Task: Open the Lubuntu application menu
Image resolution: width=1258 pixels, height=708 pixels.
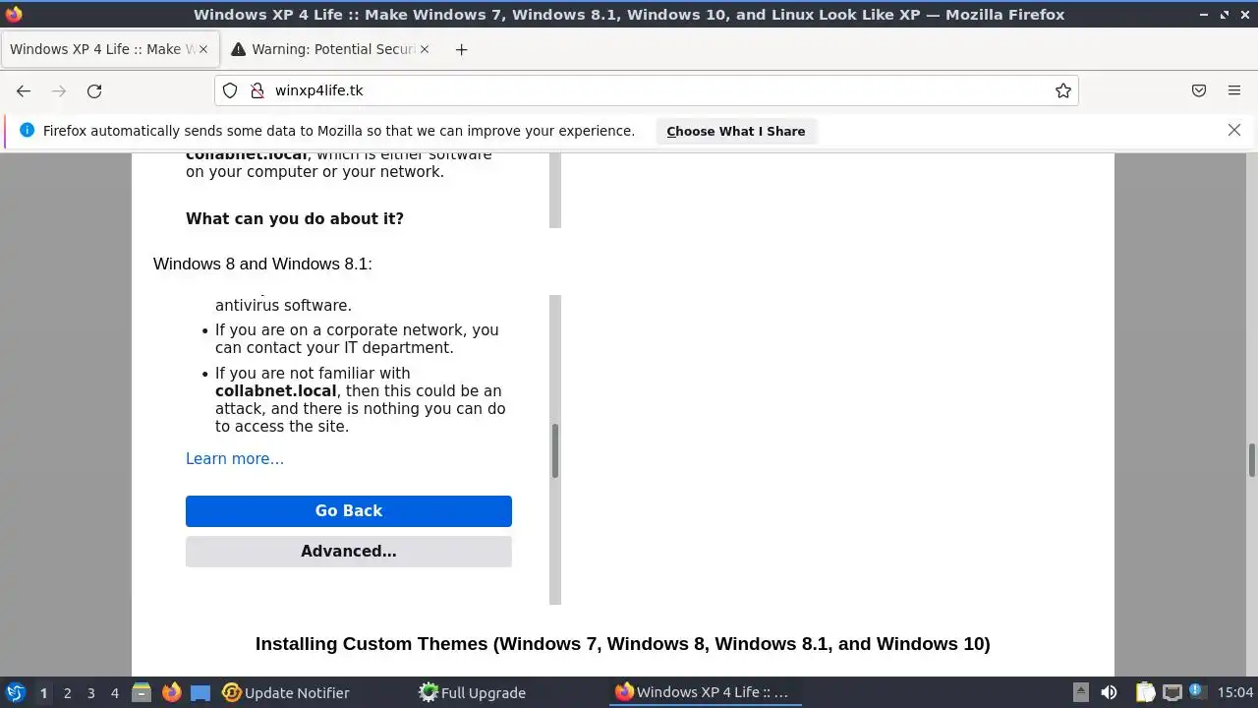Action: 15,692
